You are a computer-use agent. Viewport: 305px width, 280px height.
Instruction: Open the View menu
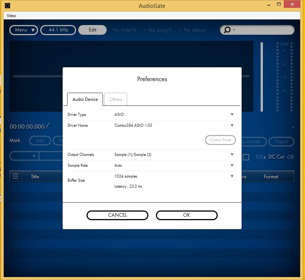(x=11, y=16)
